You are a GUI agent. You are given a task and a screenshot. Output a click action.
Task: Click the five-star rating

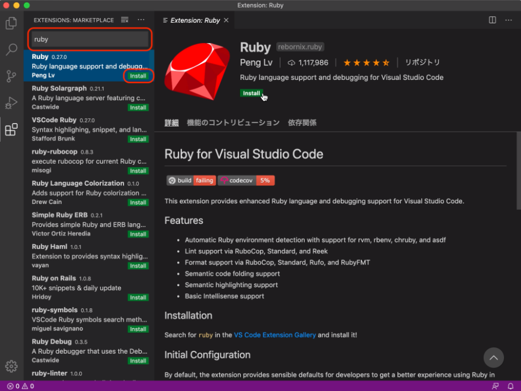(x=366, y=62)
